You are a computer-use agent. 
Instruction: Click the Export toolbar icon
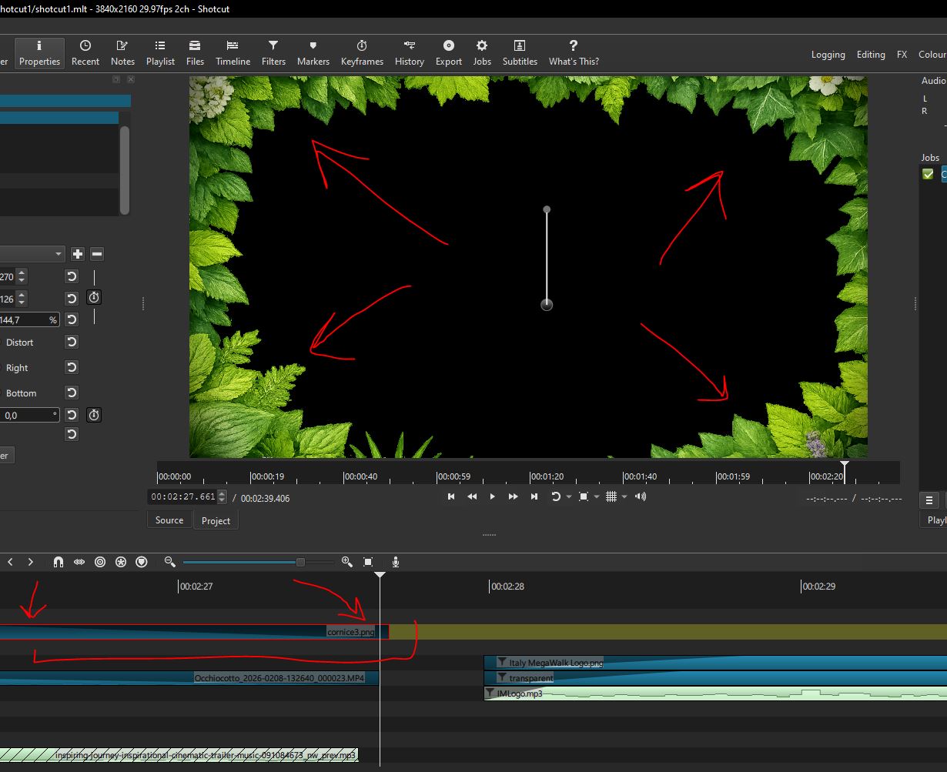(448, 52)
